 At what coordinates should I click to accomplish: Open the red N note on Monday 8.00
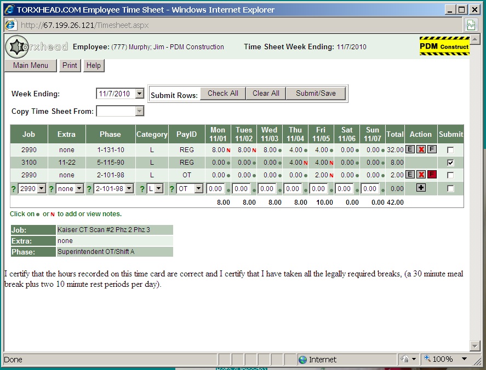click(x=228, y=150)
